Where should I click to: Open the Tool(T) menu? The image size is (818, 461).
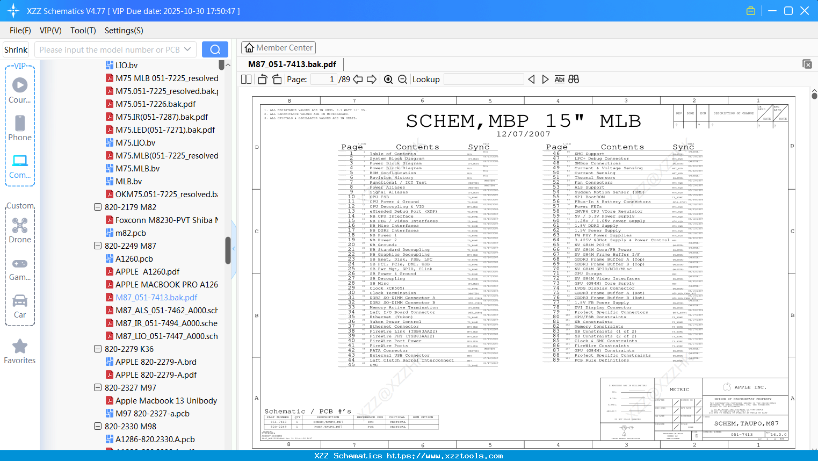[x=83, y=31]
